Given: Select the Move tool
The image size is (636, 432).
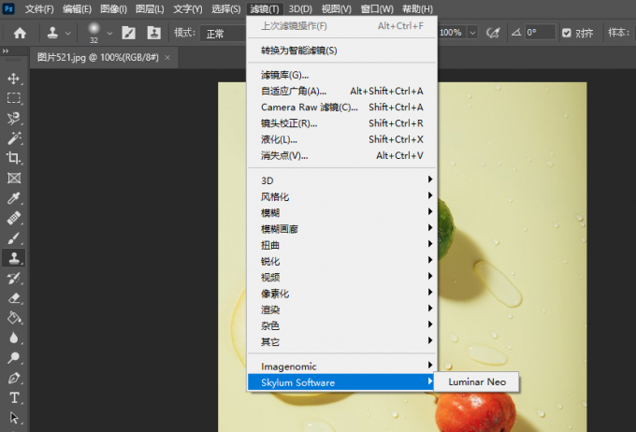Looking at the screenshot, I should click(x=14, y=79).
